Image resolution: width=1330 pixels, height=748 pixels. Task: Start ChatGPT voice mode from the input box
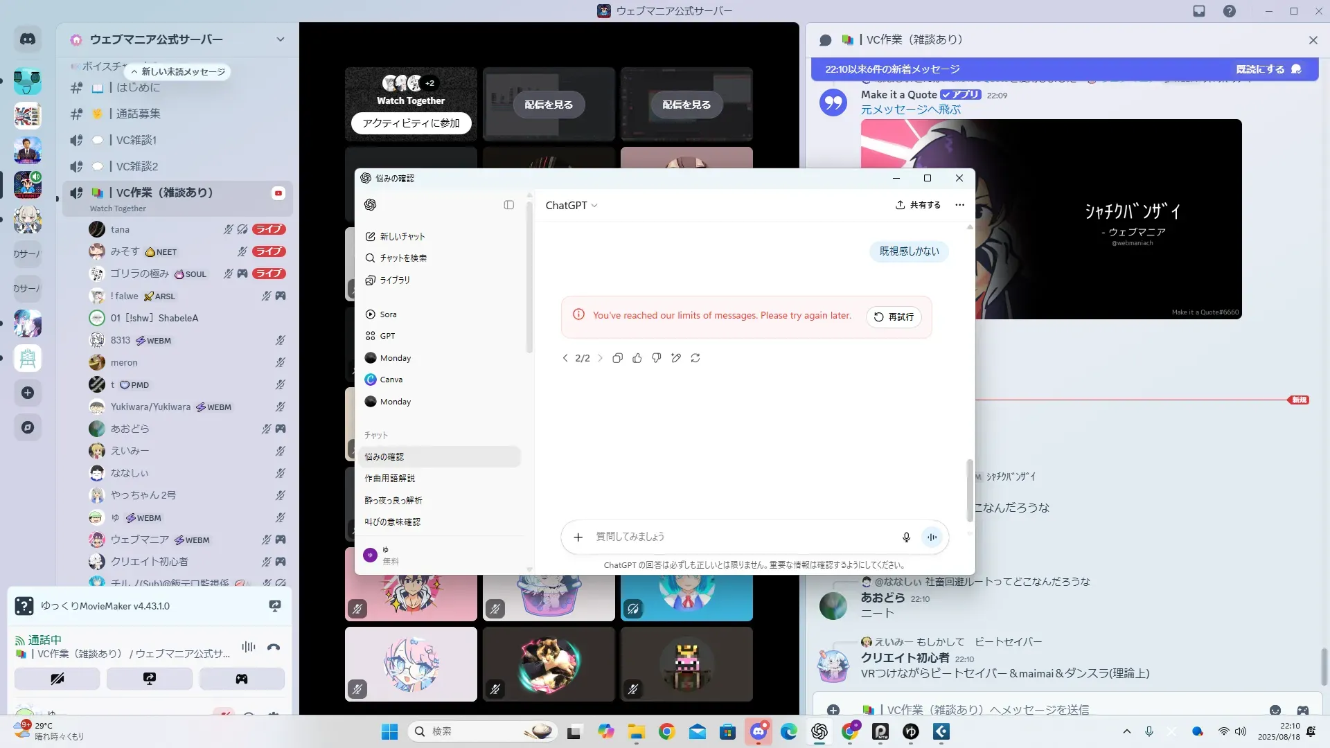[x=932, y=537]
